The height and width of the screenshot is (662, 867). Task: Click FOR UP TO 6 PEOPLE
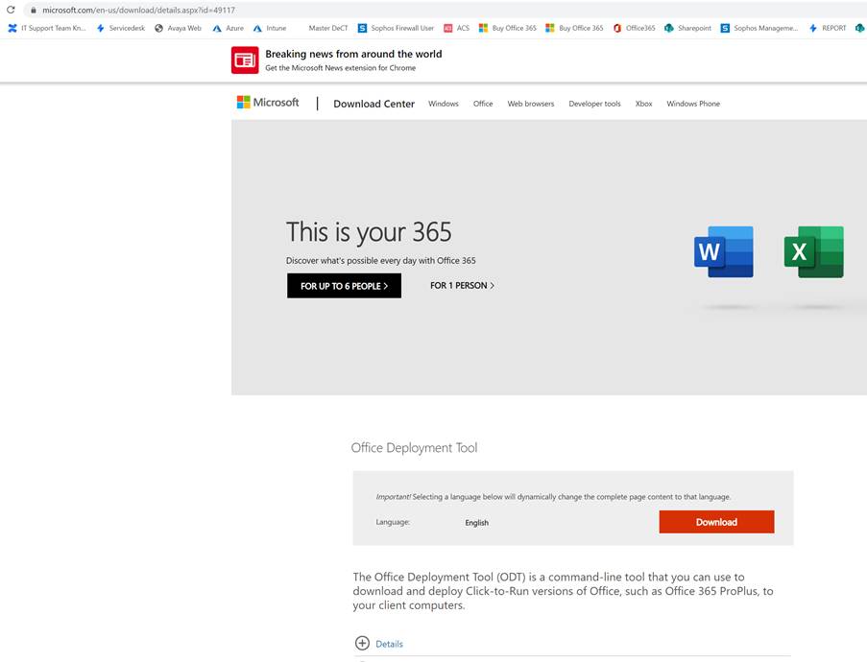[x=343, y=285]
